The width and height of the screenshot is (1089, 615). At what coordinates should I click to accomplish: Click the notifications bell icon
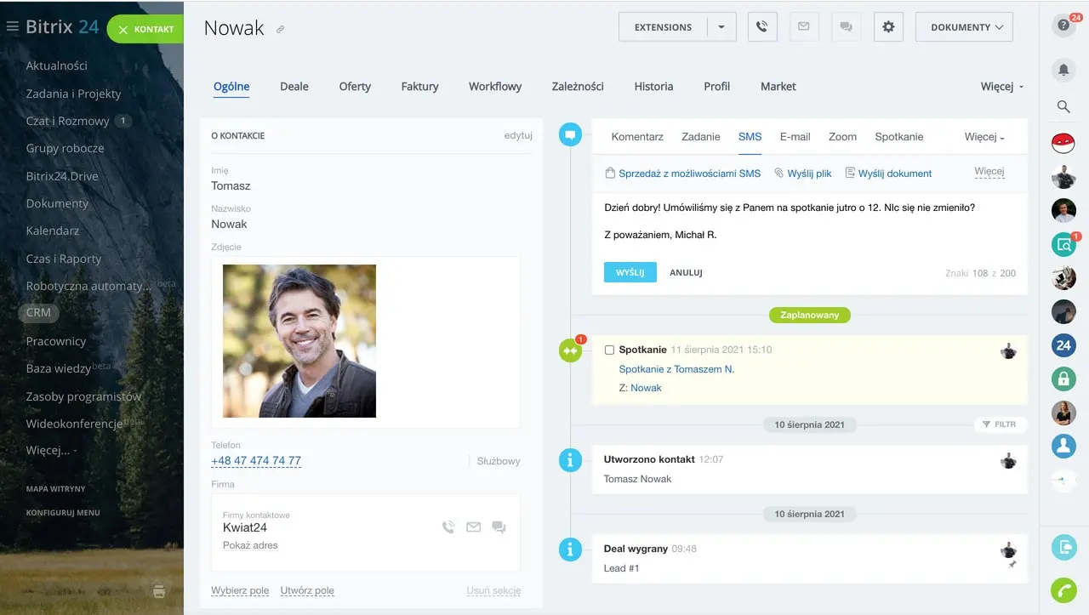(x=1063, y=70)
